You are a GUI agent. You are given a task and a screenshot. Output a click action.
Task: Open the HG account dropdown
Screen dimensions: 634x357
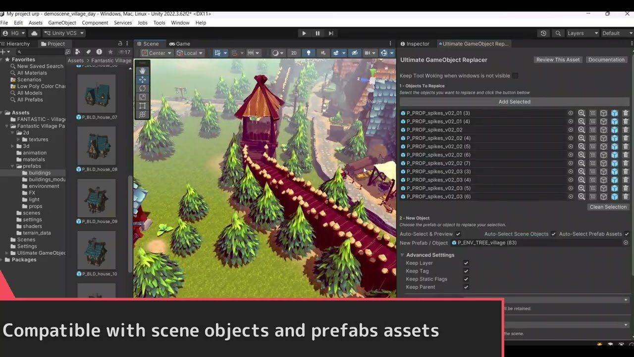click(x=14, y=33)
